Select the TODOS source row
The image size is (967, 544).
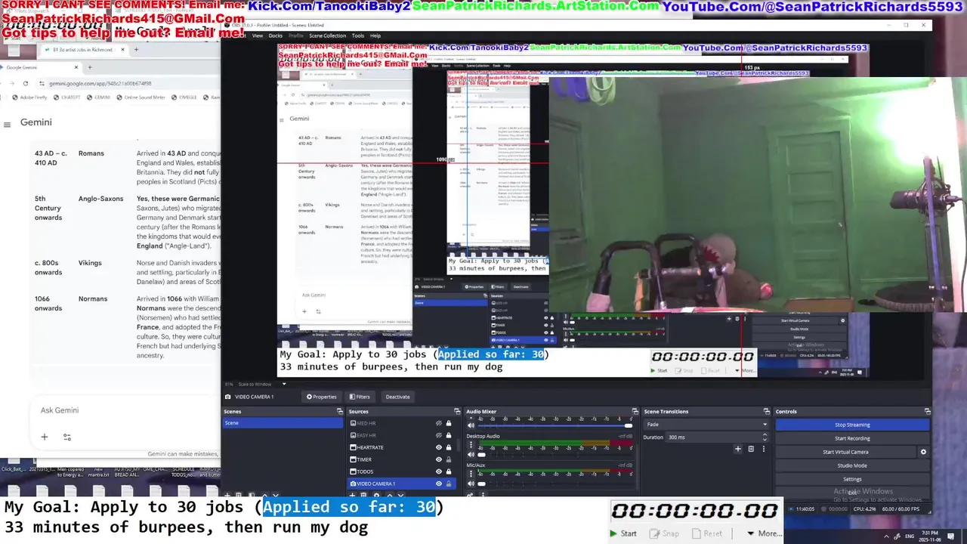pos(401,471)
